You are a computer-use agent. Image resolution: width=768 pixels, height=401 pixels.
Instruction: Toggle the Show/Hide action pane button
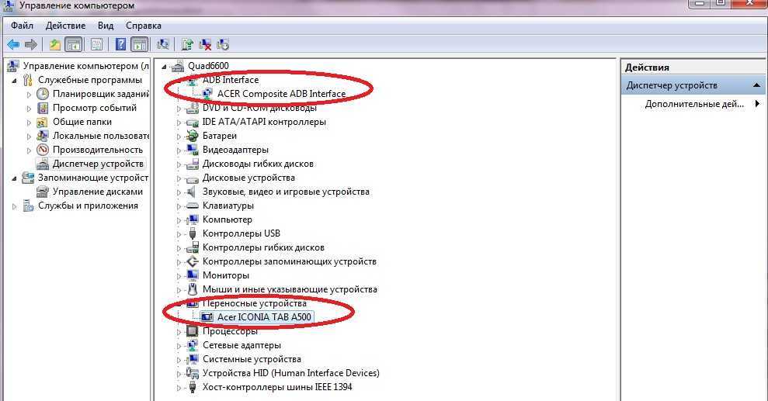point(140,45)
